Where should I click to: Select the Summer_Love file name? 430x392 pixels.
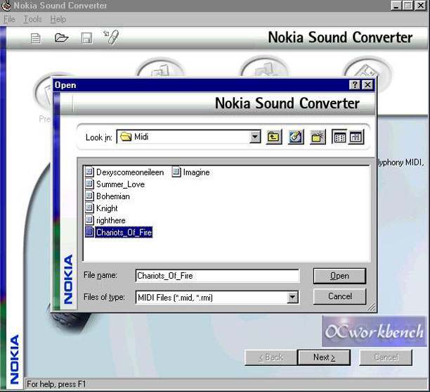coord(120,184)
